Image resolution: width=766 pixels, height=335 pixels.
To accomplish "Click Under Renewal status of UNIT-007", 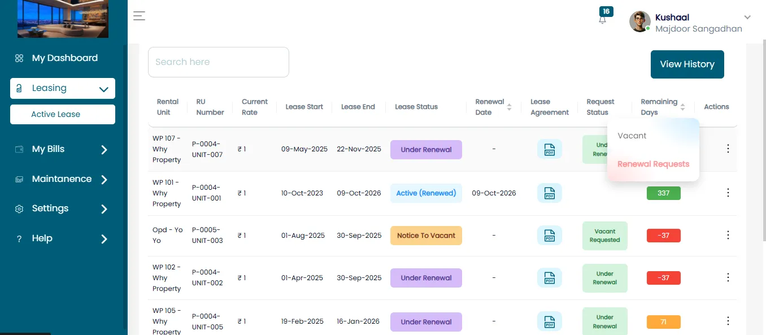I will (x=426, y=150).
